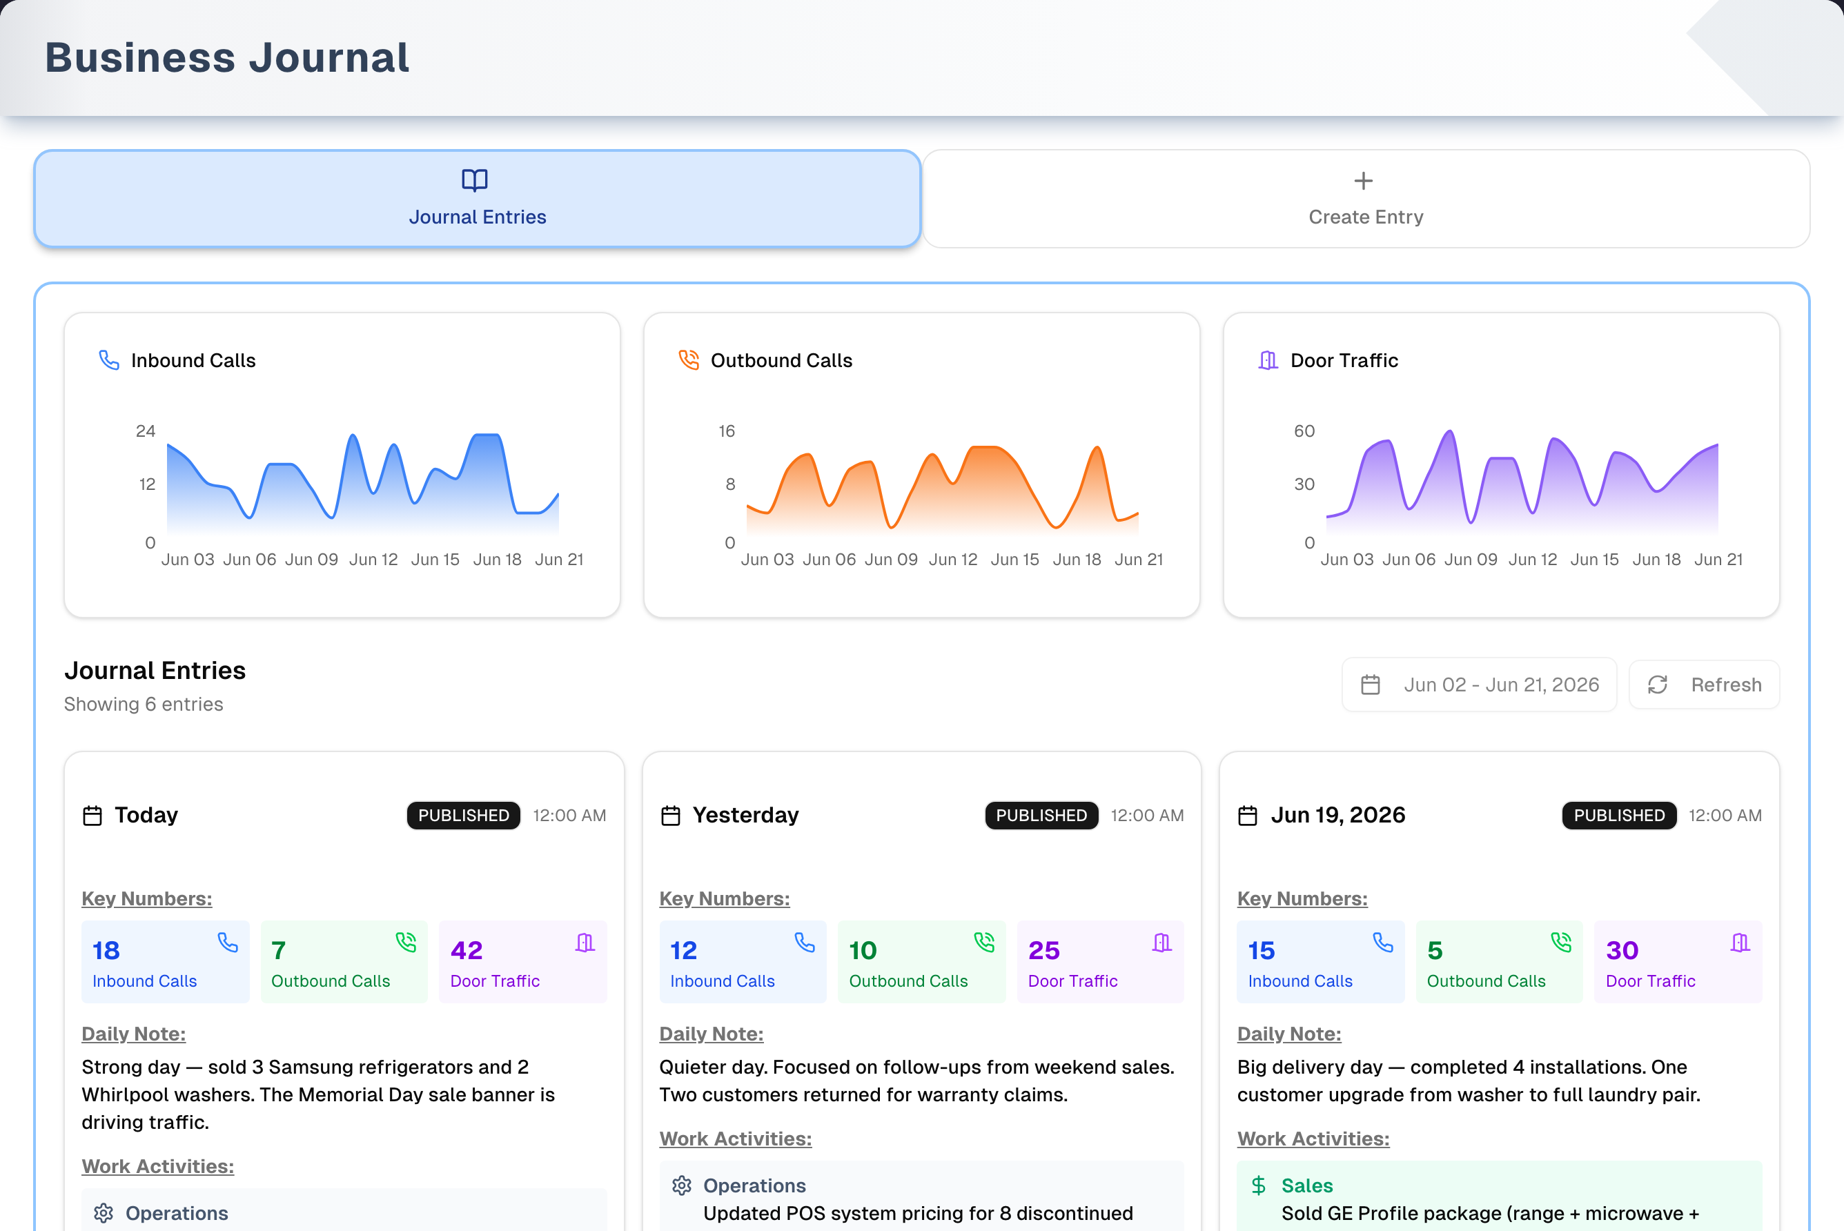Click the PUBLISHED badge on Jun 19 entry
Screen dimensions: 1844x1231
click(x=1619, y=816)
